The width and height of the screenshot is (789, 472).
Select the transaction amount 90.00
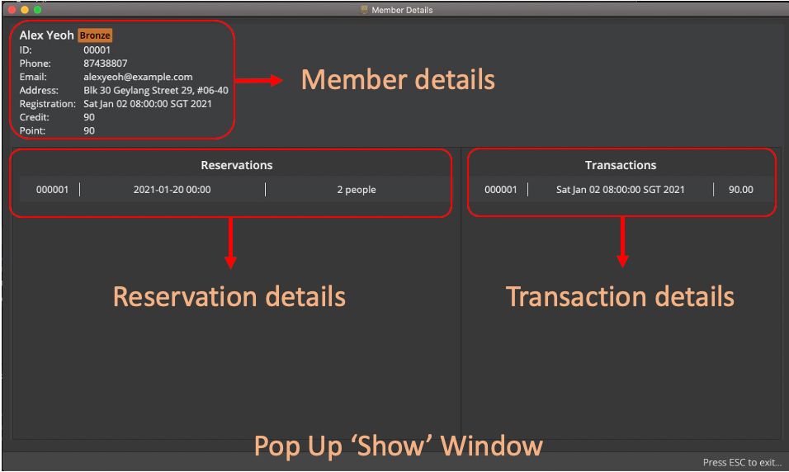(x=740, y=190)
